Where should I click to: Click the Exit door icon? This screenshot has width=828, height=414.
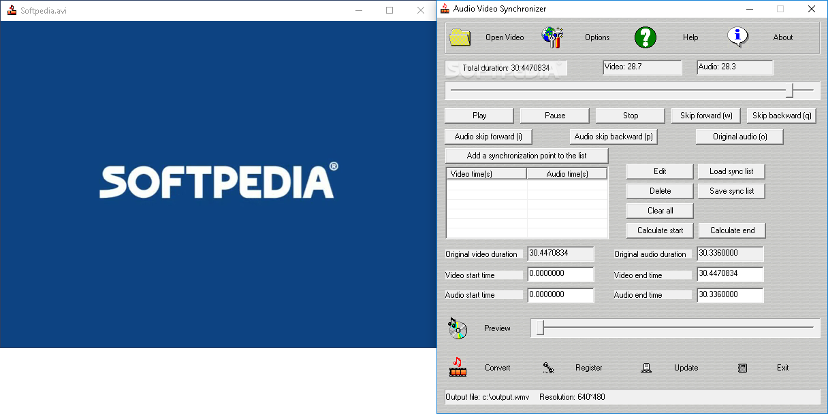pyautogui.click(x=743, y=368)
